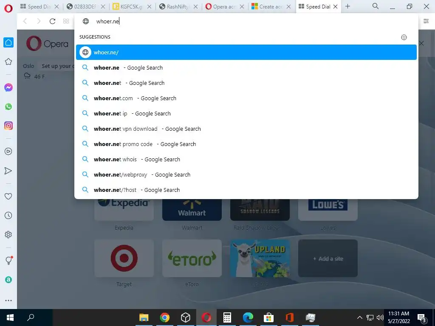Click the Opera menu logo button
Screen dimensions: 435x326
pos(8,8)
